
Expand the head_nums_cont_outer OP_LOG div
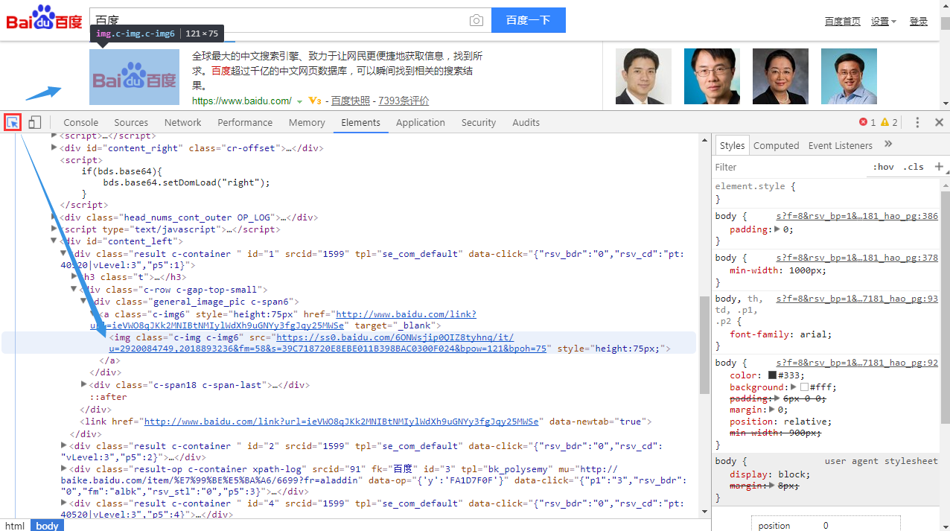point(54,217)
